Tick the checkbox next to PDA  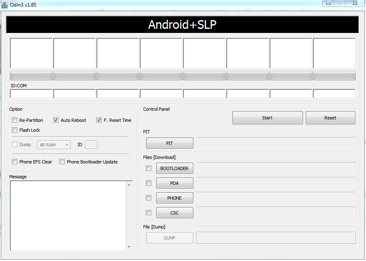[x=148, y=183]
